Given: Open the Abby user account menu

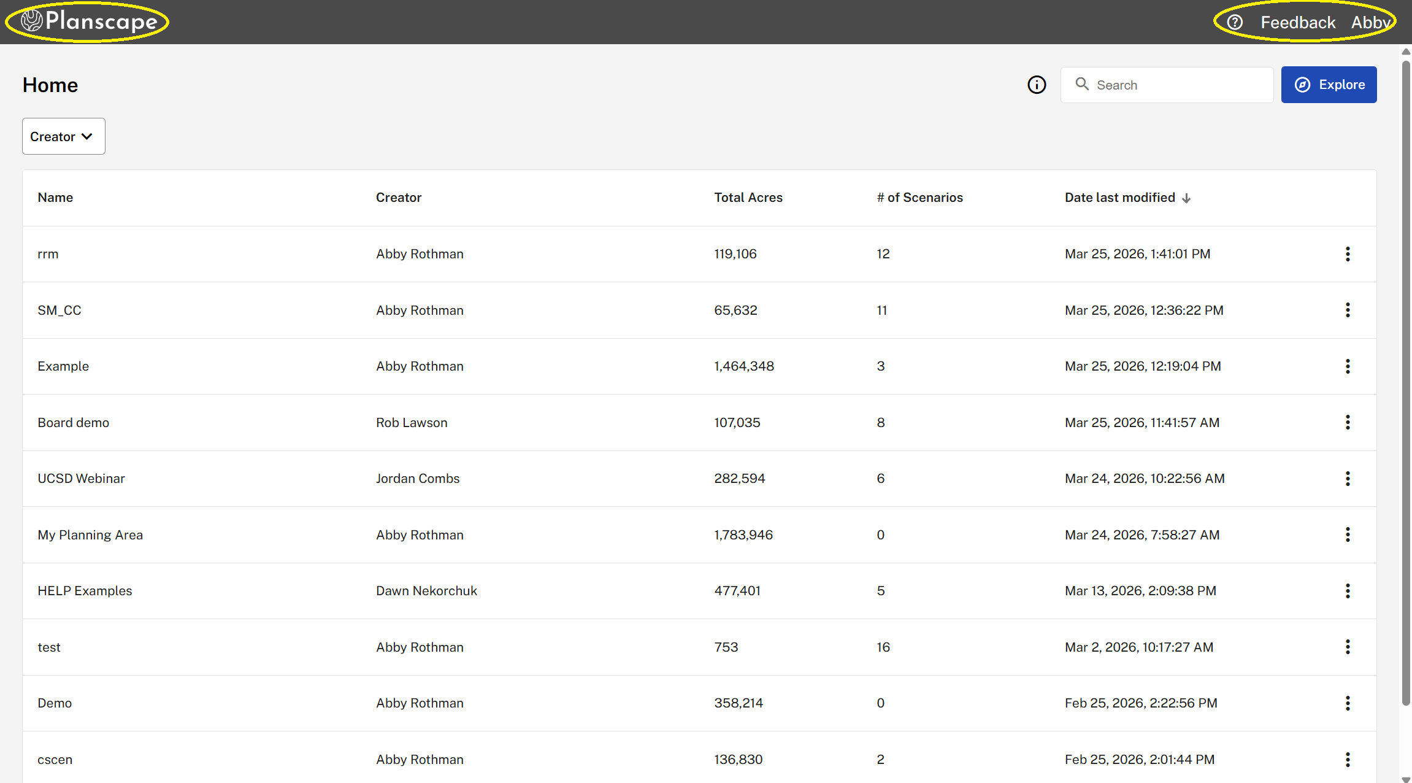Looking at the screenshot, I should coord(1370,23).
